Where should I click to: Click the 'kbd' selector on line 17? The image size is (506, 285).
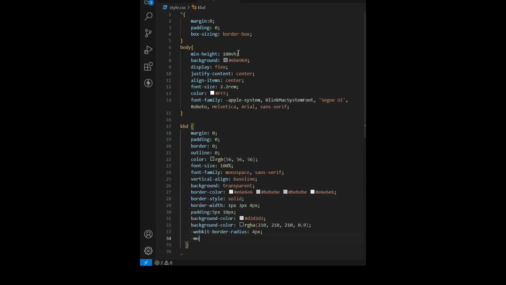click(x=184, y=126)
